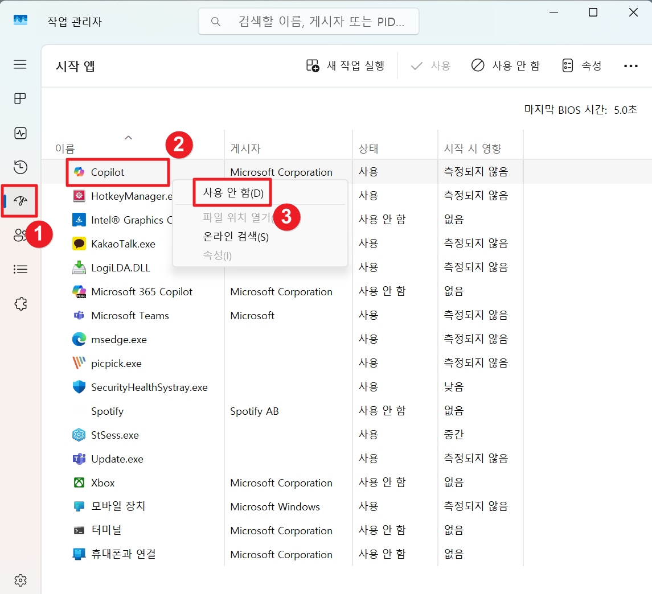The width and height of the screenshot is (652, 594).
Task: Select the KakaoTalk.exe row name
Action: (x=123, y=244)
